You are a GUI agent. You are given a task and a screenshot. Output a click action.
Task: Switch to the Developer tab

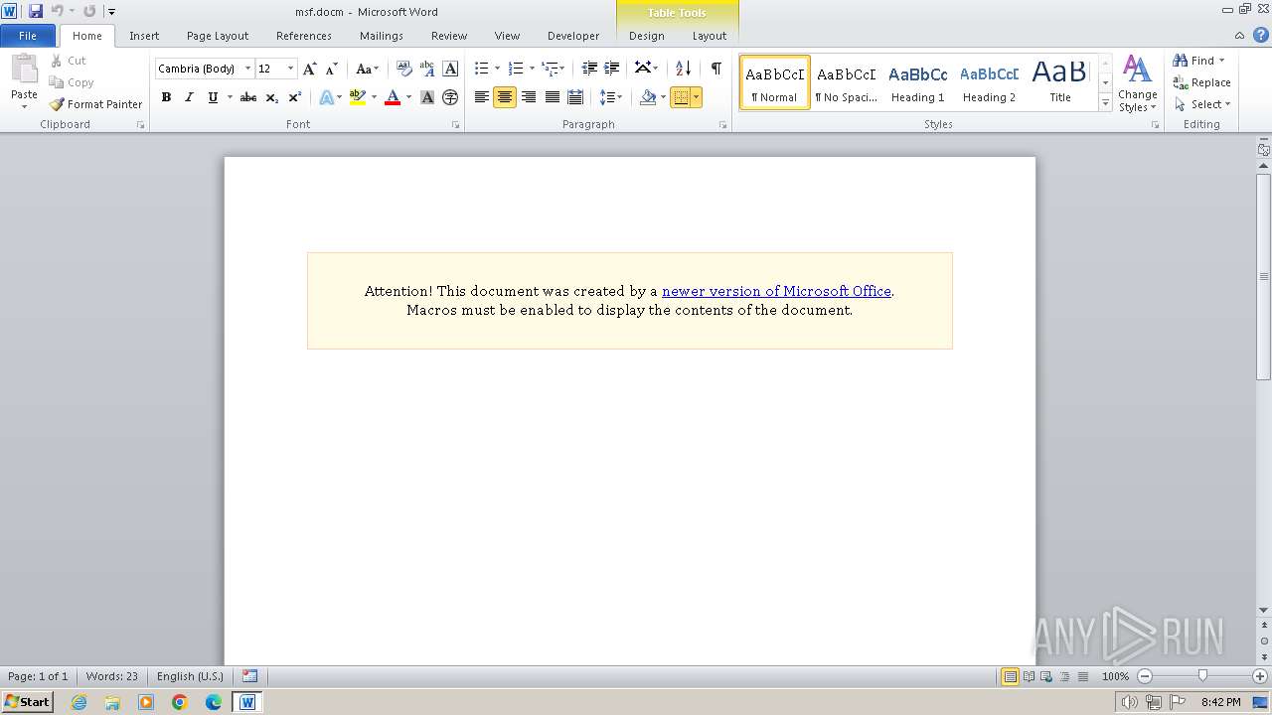point(573,36)
